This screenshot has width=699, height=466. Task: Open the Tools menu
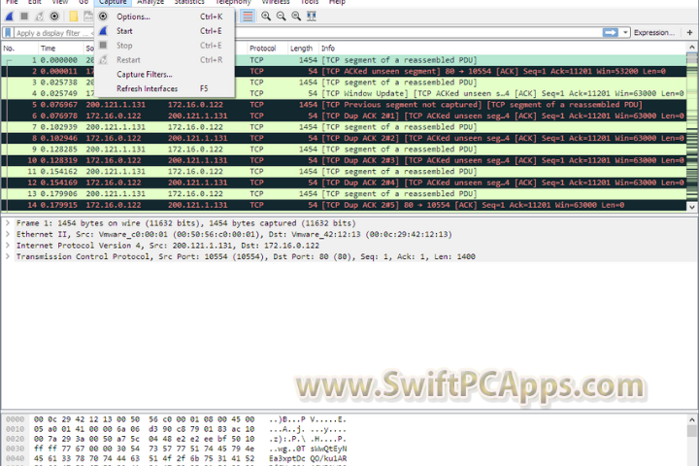coord(310,2)
